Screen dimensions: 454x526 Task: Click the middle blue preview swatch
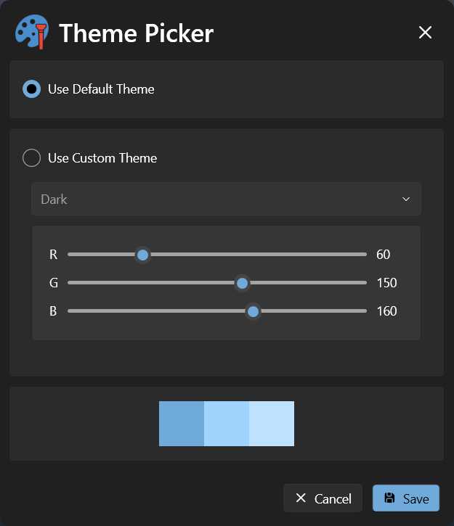click(x=227, y=424)
